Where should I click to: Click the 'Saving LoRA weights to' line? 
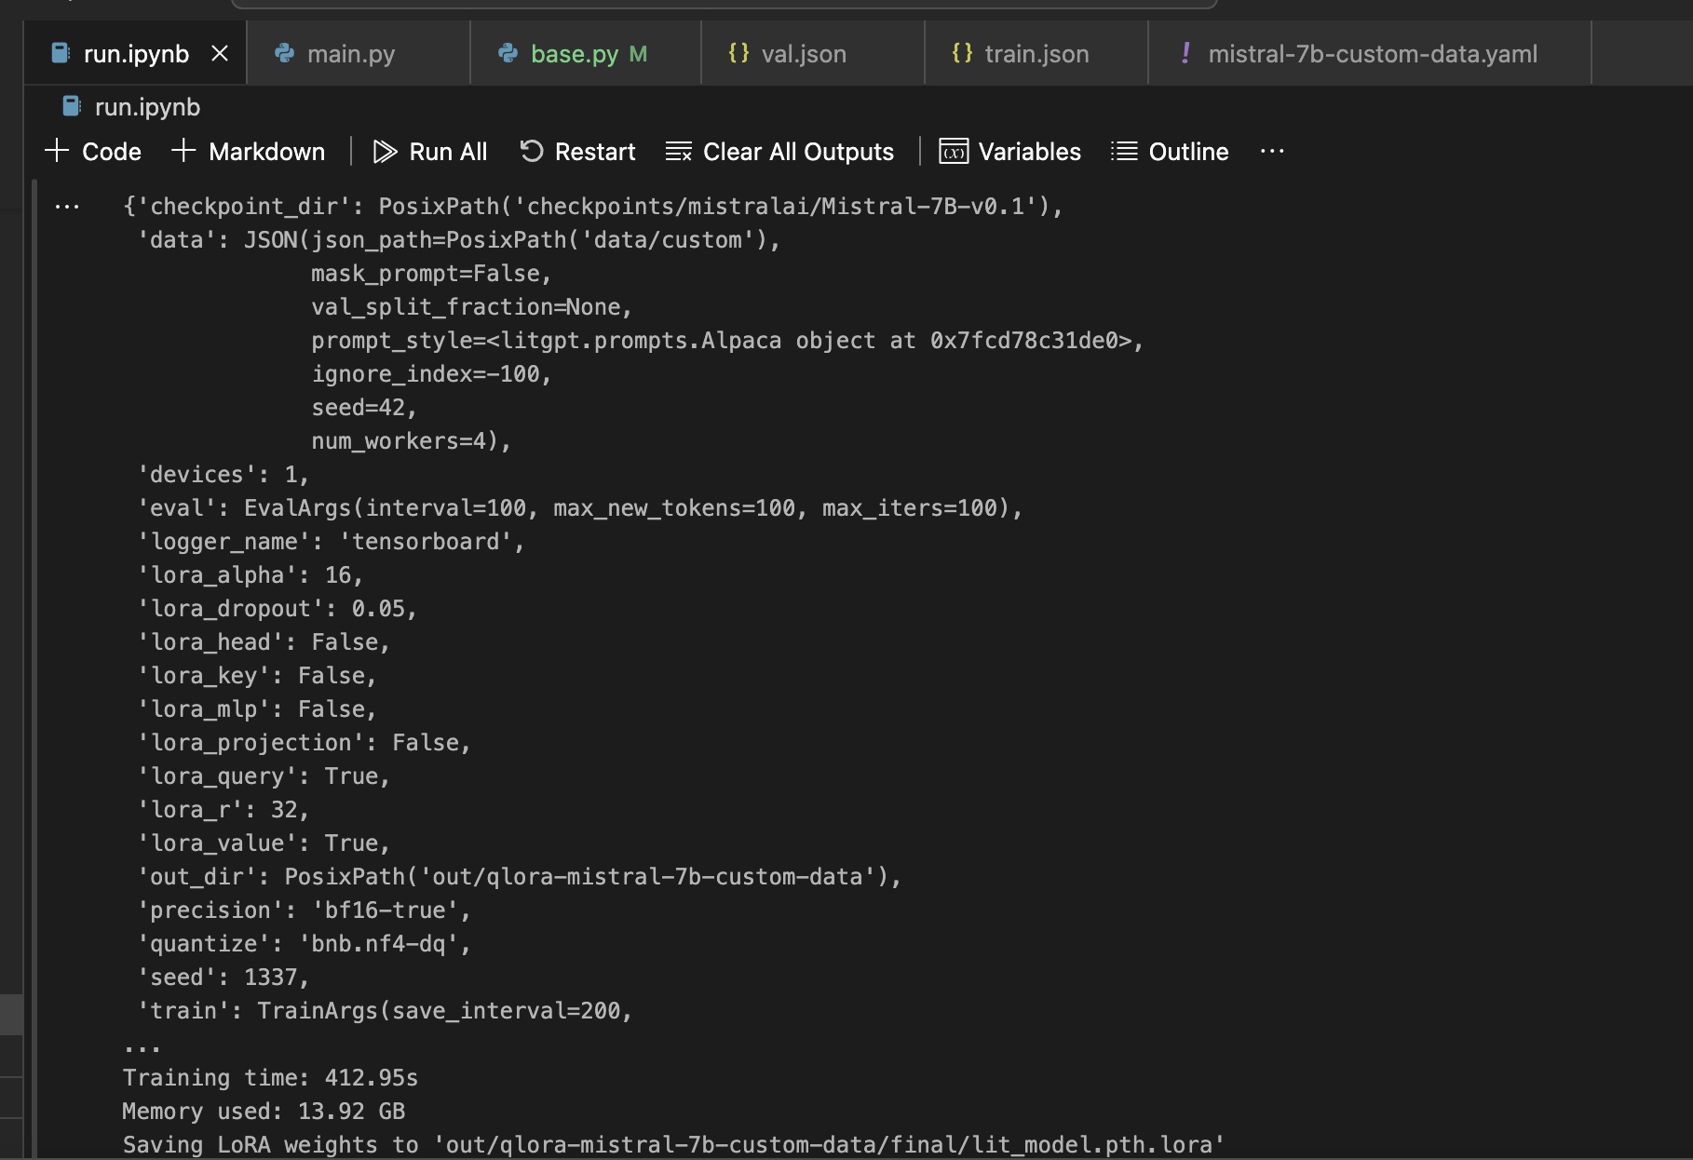[673, 1145]
